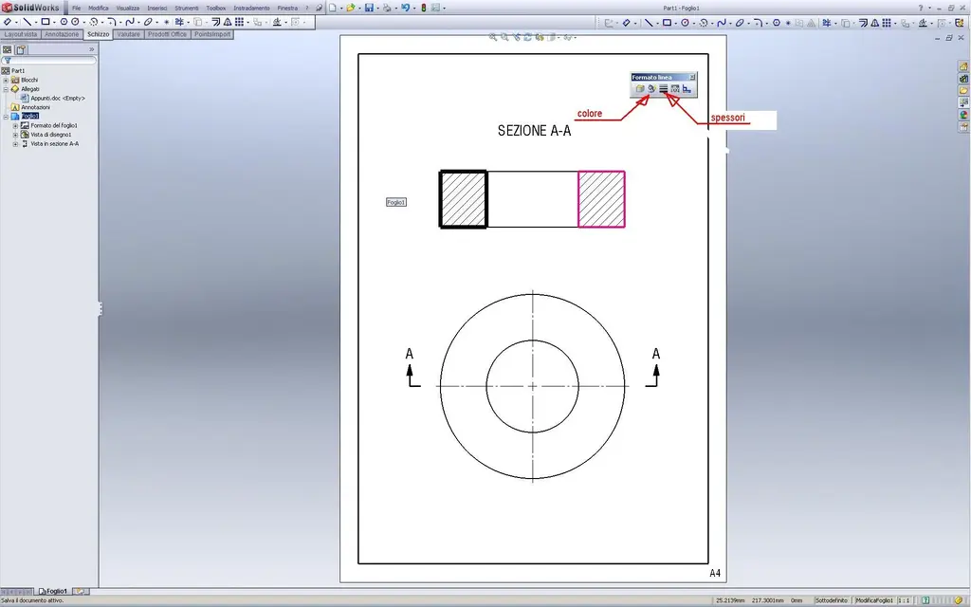Switch to the PointsImport tab
The width and height of the screenshot is (971, 607).
click(x=212, y=35)
